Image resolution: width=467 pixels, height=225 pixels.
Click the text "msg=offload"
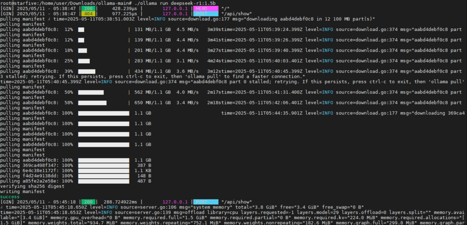189,213
